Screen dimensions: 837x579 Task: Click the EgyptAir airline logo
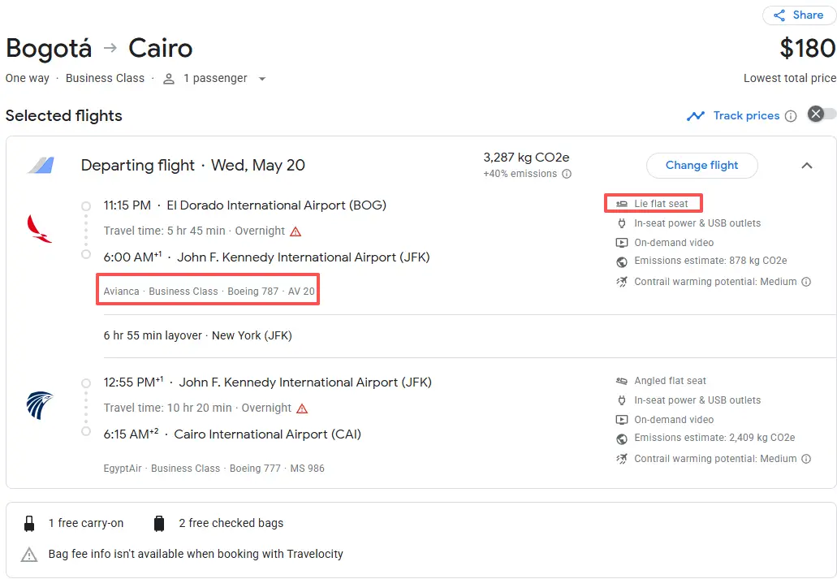coord(39,405)
